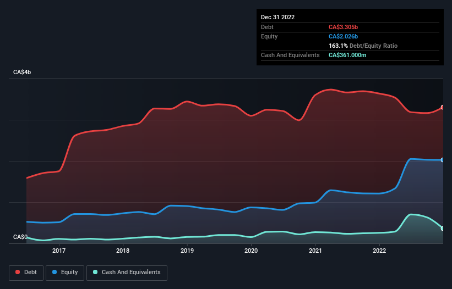Click the red Debt legend dot

(18, 272)
